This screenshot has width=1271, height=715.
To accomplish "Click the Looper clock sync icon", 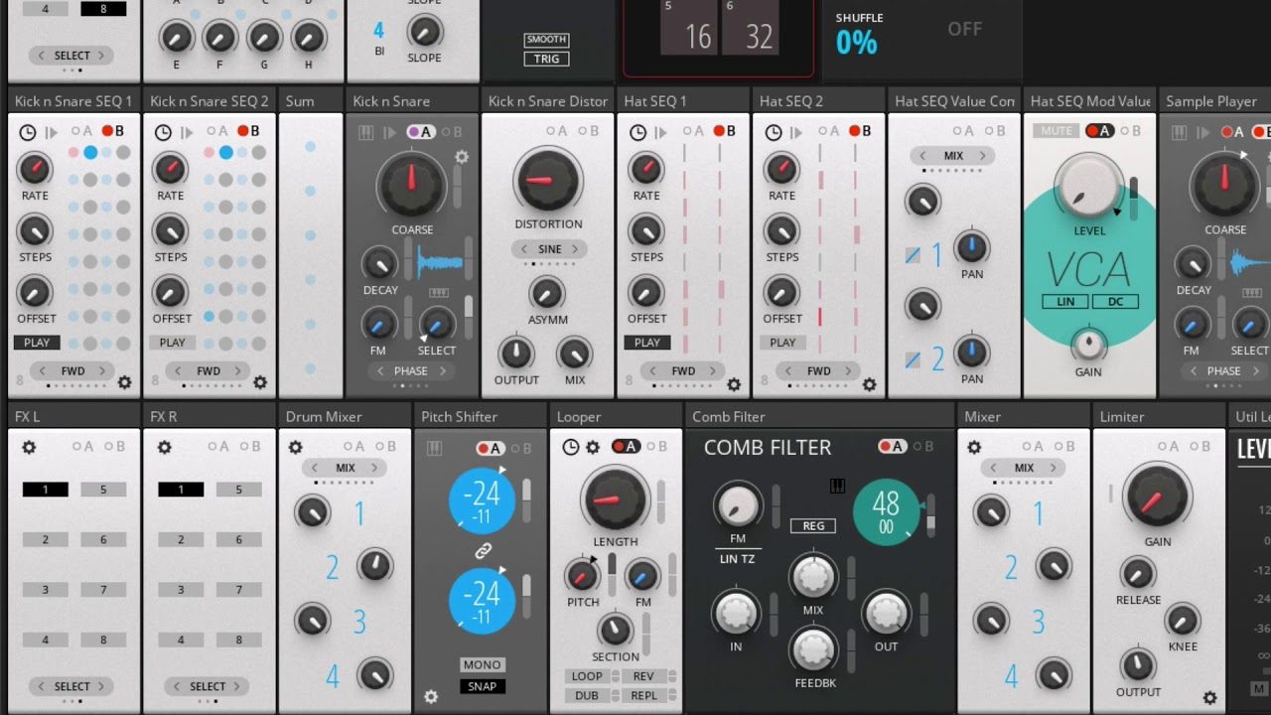I will 570,448.
